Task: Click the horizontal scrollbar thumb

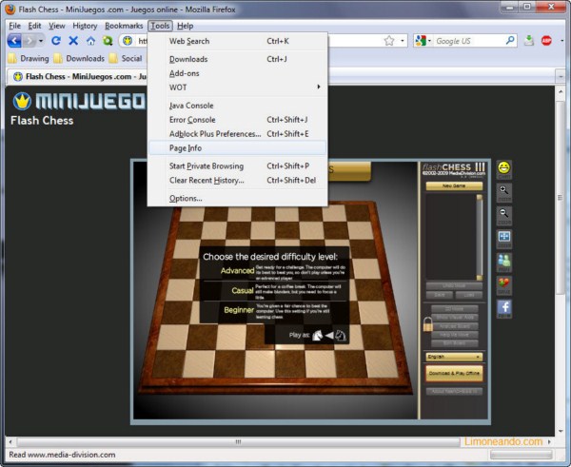Action: click(238, 442)
